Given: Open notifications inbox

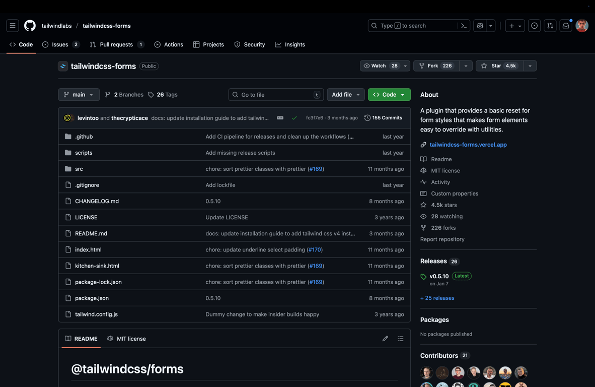Looking at the screenshot, I should (x=566, y=26).
